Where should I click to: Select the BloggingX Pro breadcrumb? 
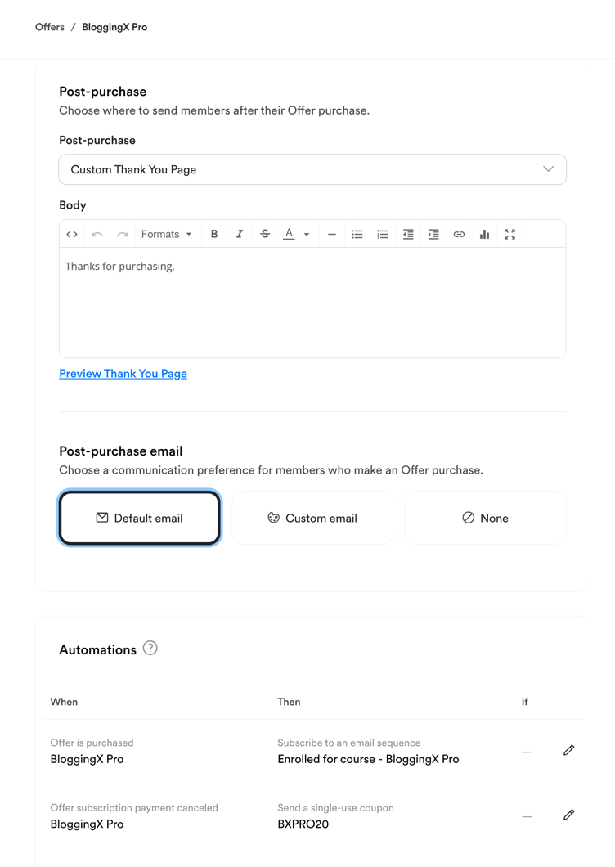coord(114,27)
